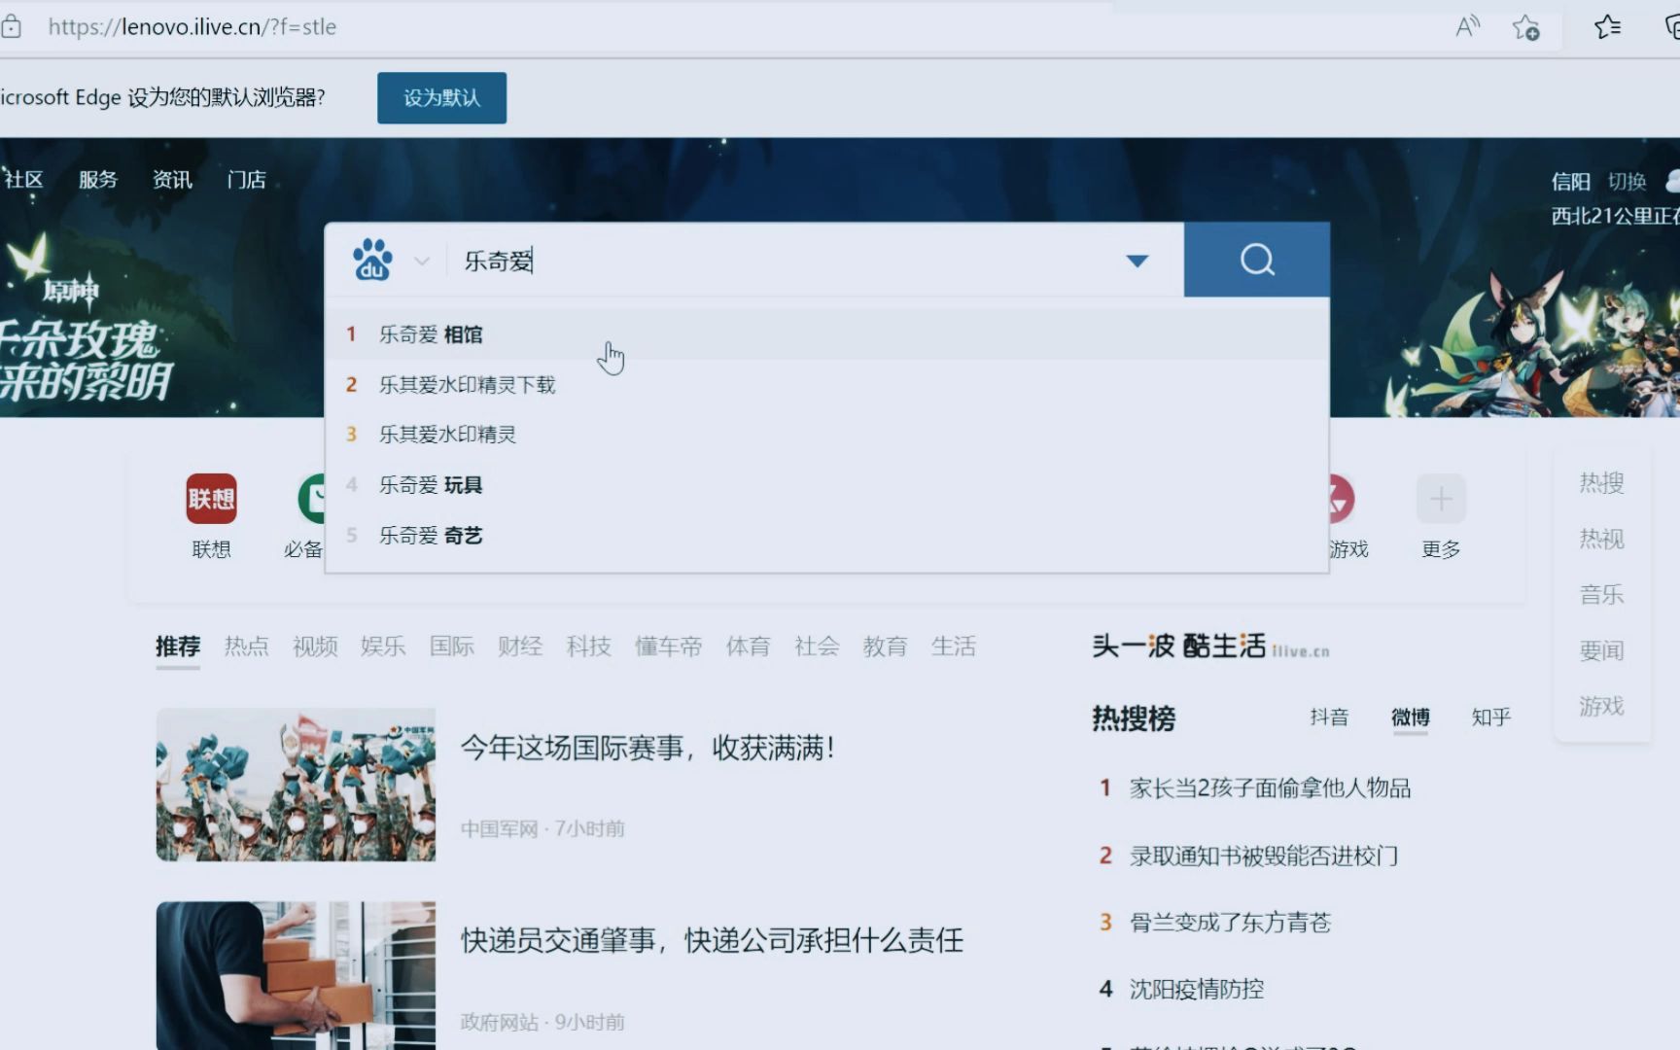Open hot search 骨兰变成了东方青苍

coord(1230,923)
